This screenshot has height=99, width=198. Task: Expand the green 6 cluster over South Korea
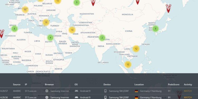tap(155, 29)
